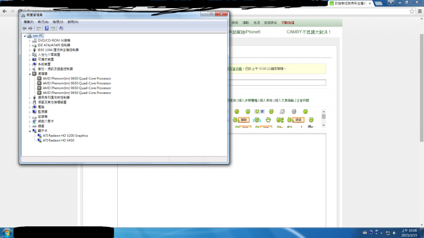Expand the DVD/CD-ROM drives category
The height and width of the screenshot is (238, 424).
(x=30, y=41)
